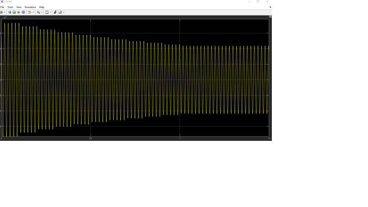Maximize the scope window

pos(258,1)
